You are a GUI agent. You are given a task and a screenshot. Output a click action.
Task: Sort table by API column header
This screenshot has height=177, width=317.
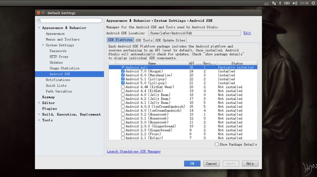(x=196, y=63)
